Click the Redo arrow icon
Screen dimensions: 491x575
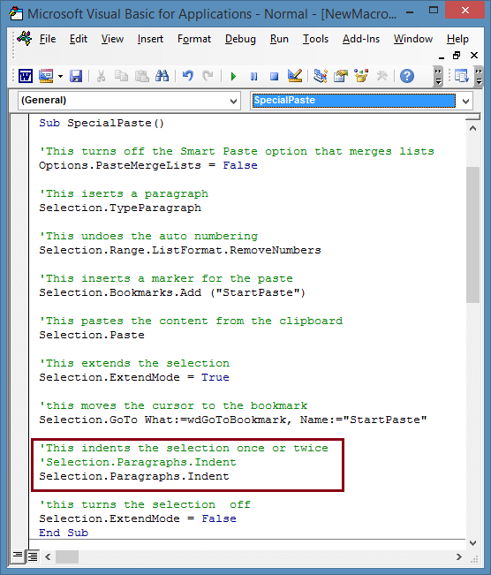tap(208, 76)
